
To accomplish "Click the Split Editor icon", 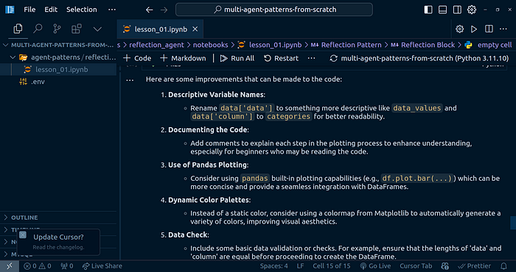I will coord(489,29).
